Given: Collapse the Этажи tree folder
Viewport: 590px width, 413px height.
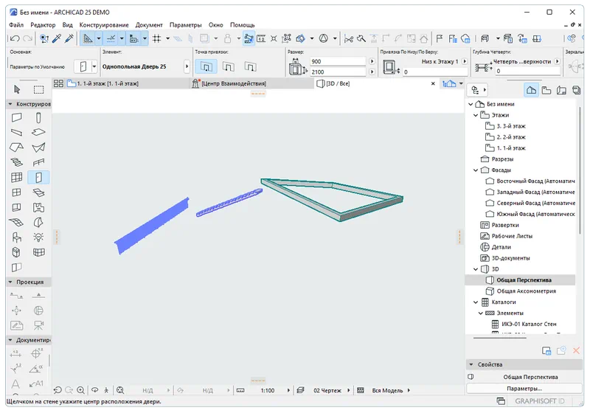Looking at the screenshot, I should (474, 115).
